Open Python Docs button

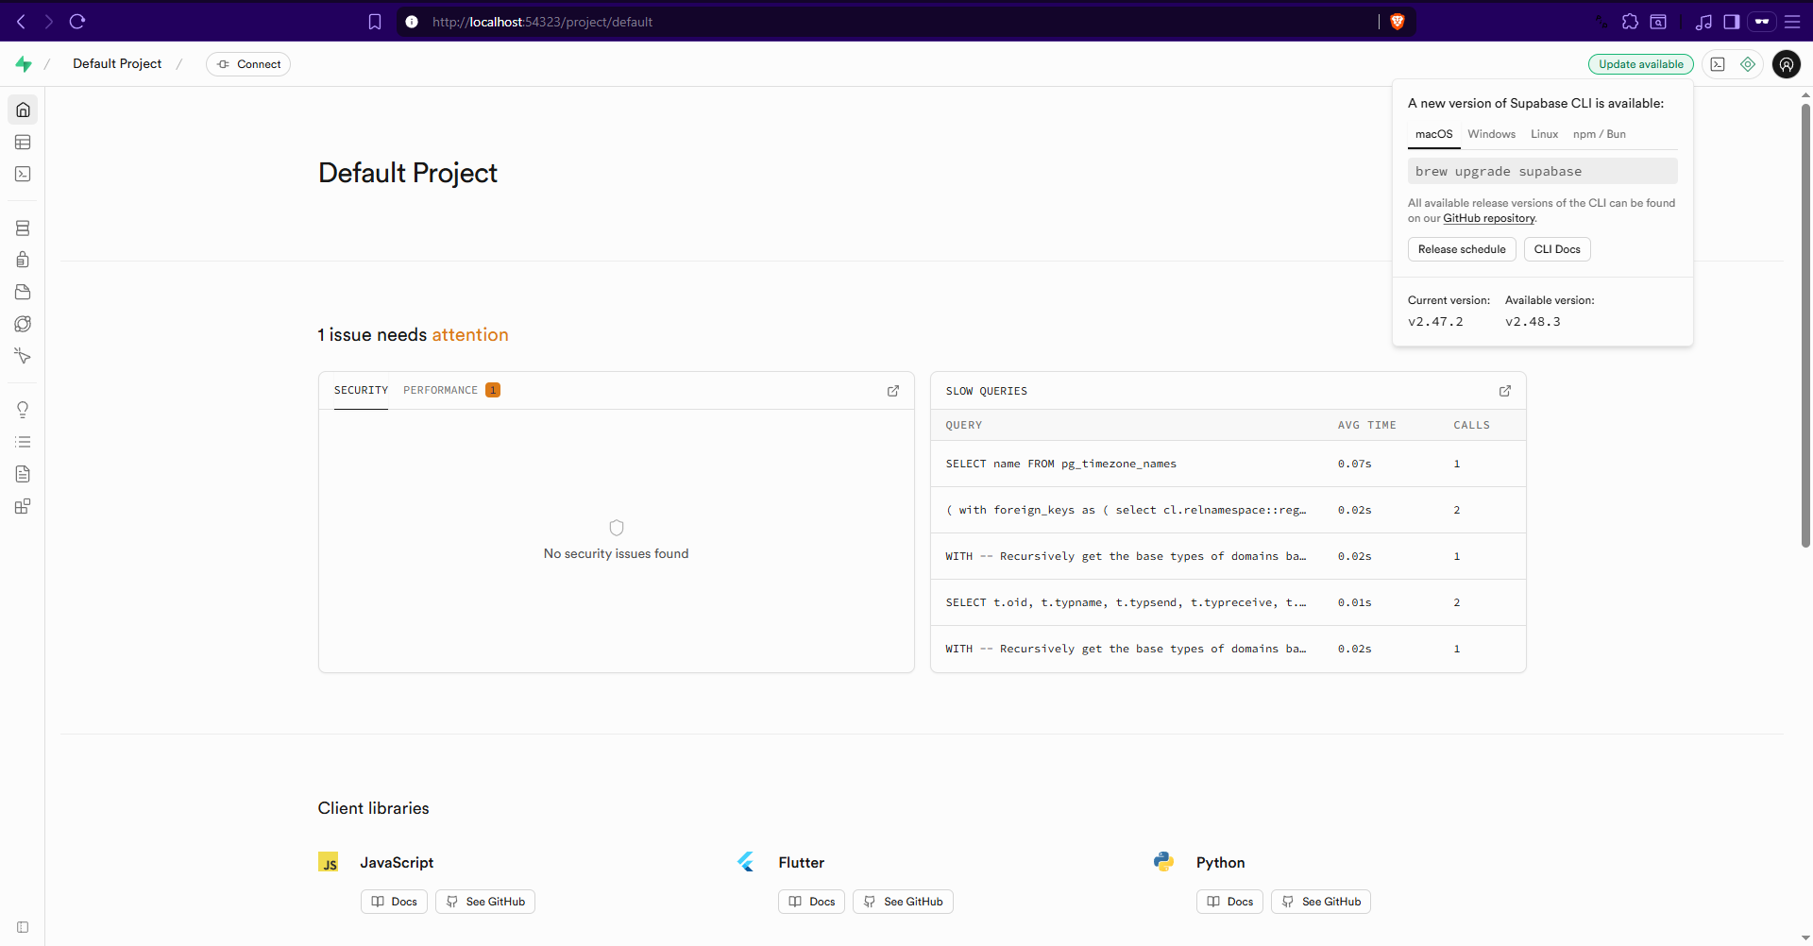1229,902
